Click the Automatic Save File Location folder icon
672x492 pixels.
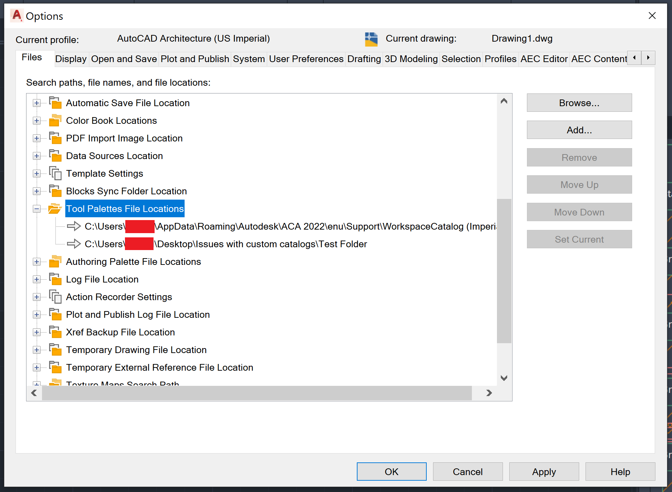click(55, 103)
